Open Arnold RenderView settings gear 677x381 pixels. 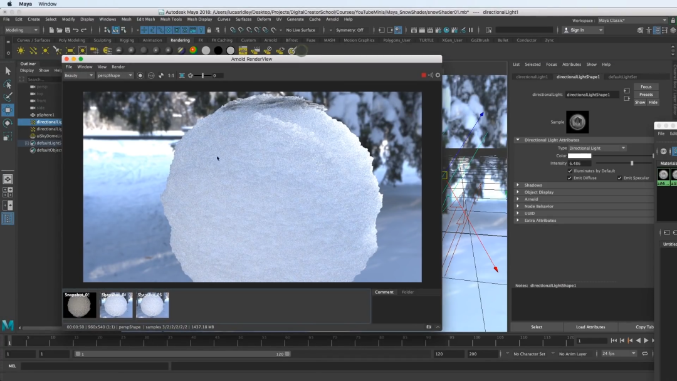tap(438, 75)
